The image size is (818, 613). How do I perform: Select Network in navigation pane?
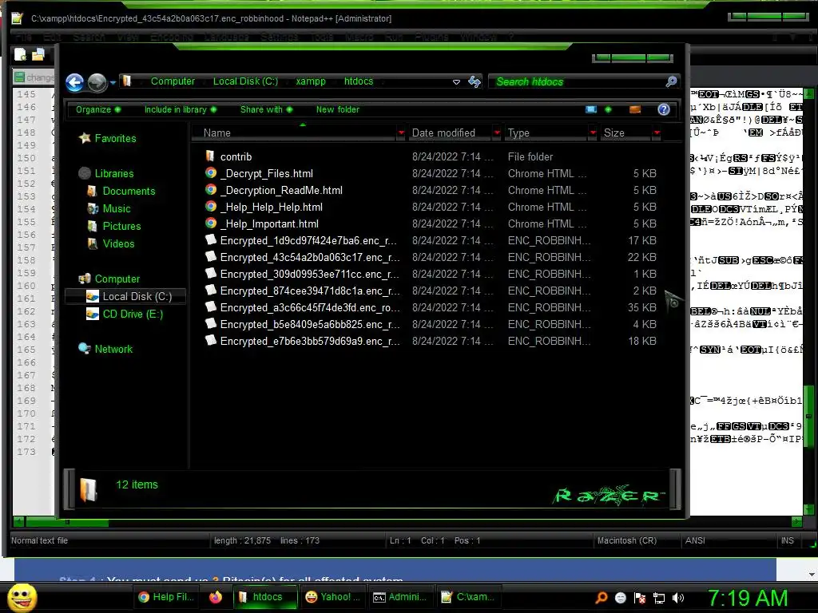point(113,350)
